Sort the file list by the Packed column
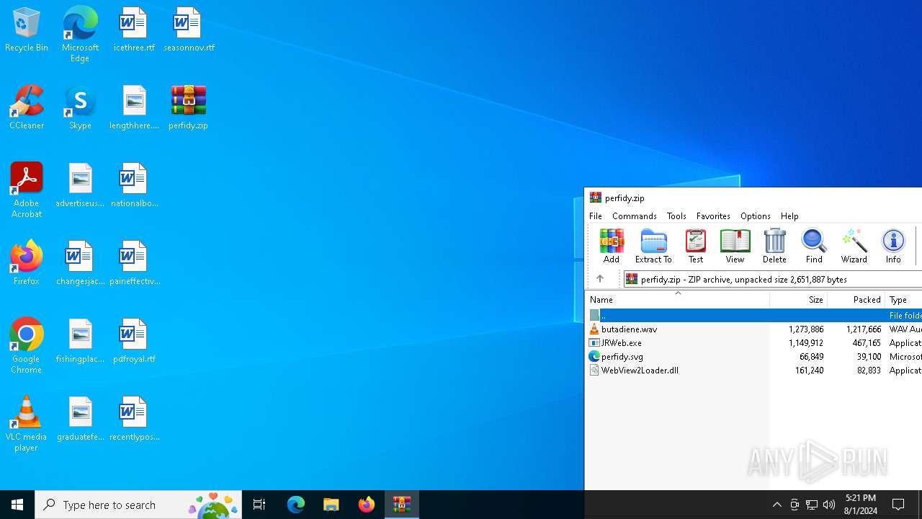922x519 pixels. 856,299
